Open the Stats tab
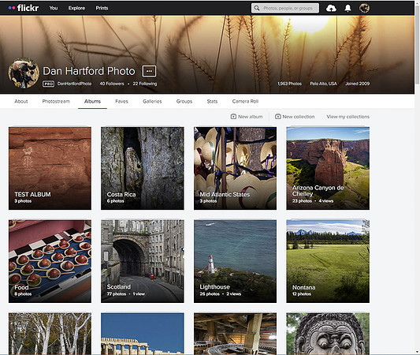Screen dimensions: 420x355 pos(212,101)
